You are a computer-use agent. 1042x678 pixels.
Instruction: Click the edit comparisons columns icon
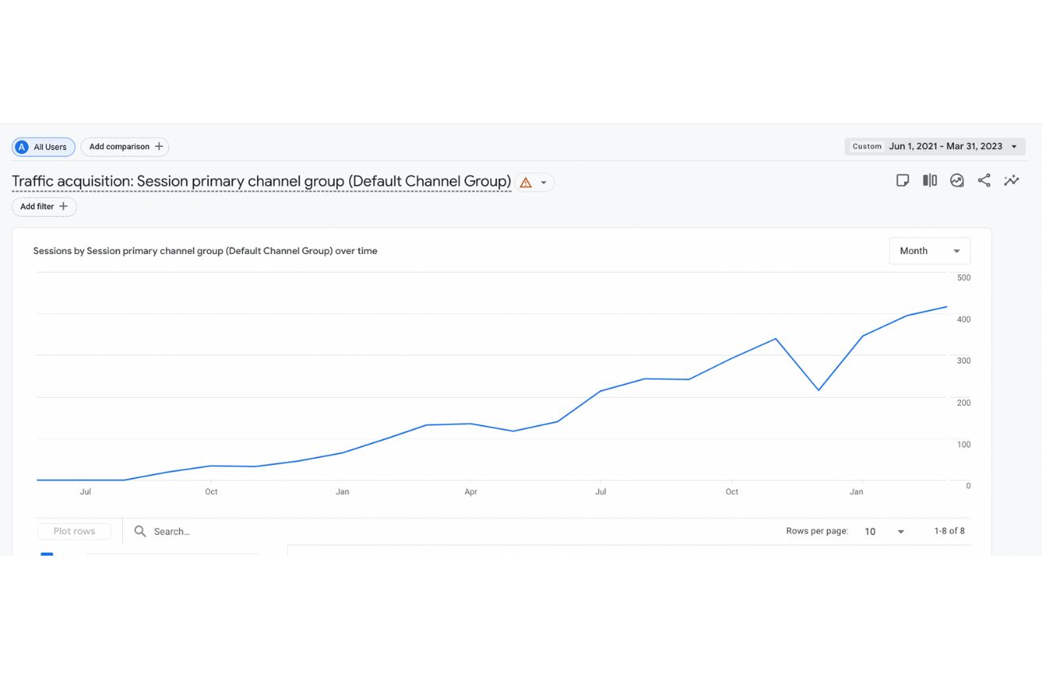(x=929, y=180)
